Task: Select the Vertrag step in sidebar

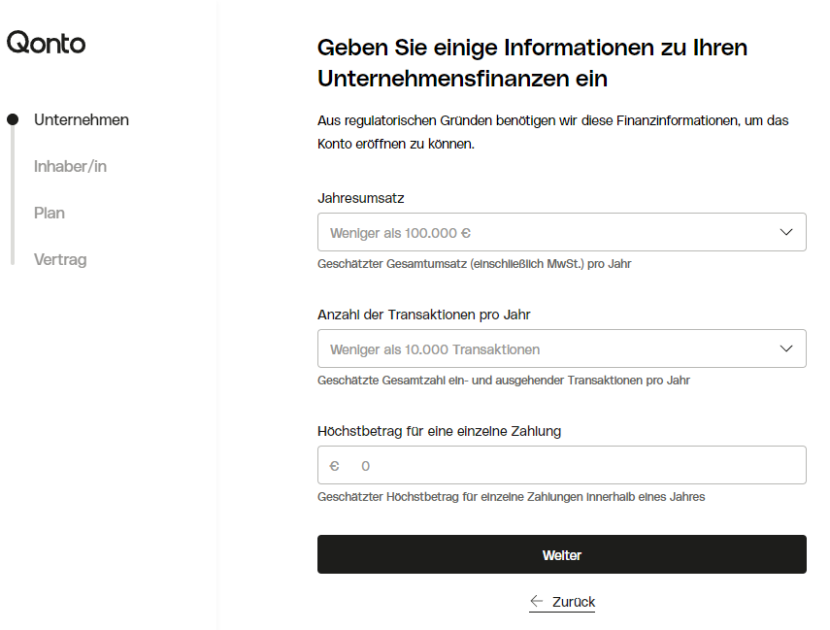Action: [60, 259]
